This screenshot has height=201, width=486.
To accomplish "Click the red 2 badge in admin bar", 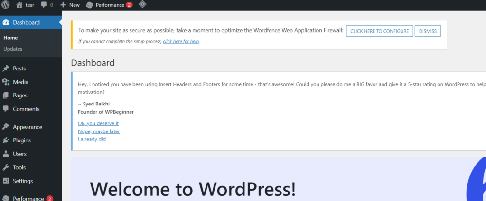I will 129,5.
